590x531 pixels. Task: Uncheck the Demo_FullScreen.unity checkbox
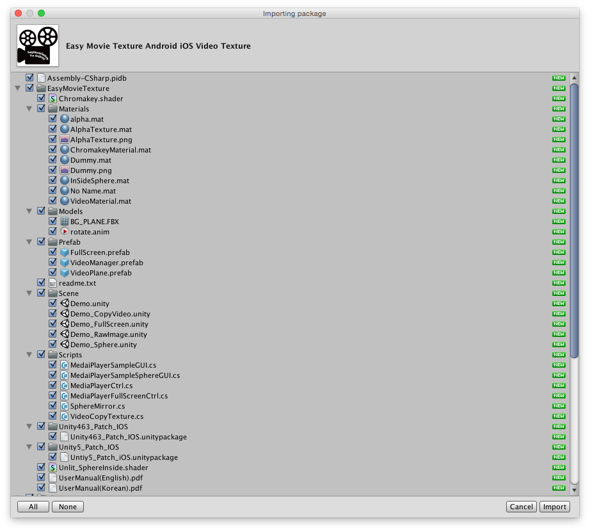(53, 323)
